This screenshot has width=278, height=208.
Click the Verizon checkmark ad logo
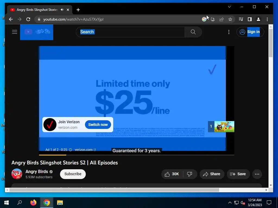[50, 125]
